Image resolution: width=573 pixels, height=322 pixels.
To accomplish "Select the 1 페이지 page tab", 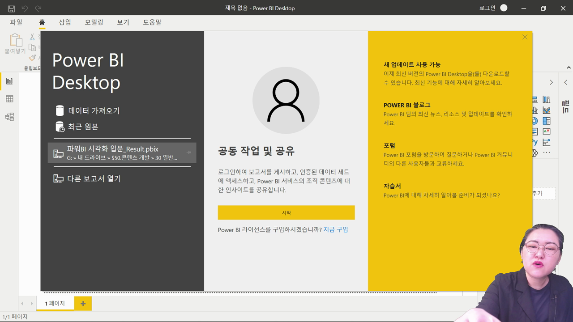I will [x=55, y=303].
